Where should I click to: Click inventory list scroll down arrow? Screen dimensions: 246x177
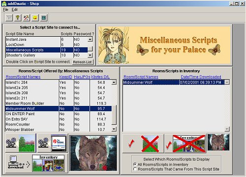(227, 129)
